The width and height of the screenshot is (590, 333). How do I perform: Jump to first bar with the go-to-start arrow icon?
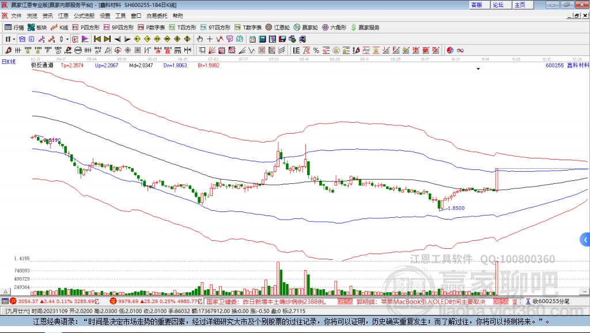click(x=97, y=39)
